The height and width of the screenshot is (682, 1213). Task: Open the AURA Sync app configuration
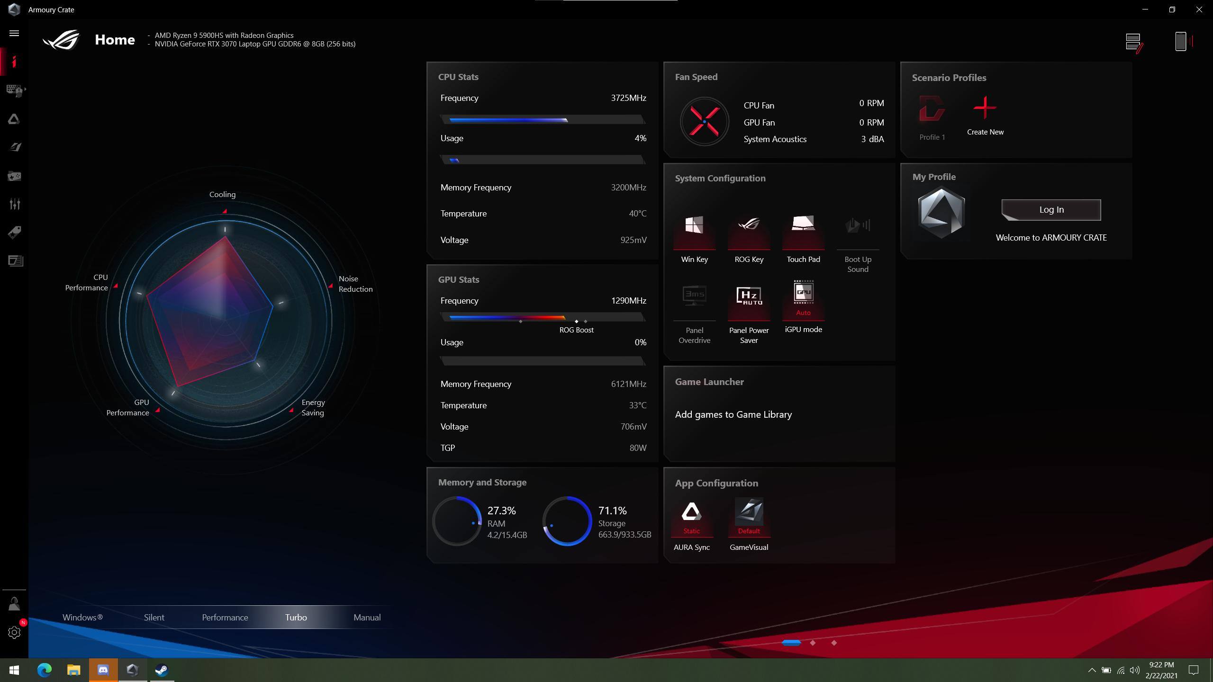pyautogui.click(x=691, y=518)
